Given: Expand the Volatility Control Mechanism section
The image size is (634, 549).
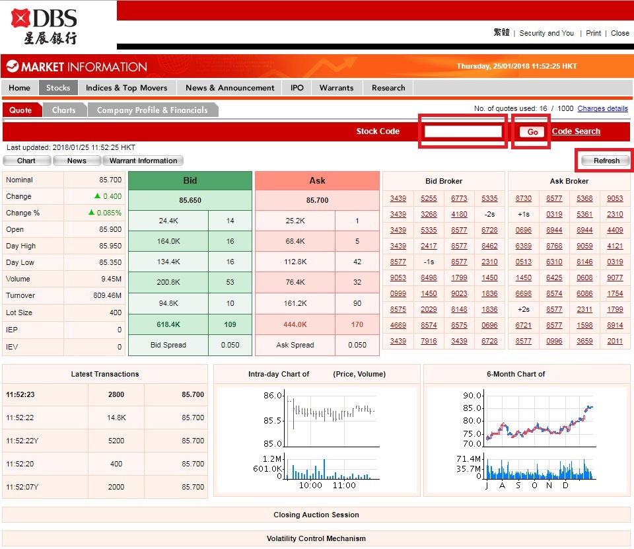Looking at the screenshot, I should point(316,538).
